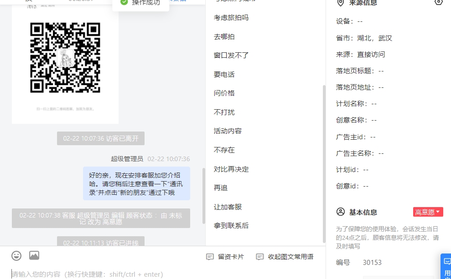Click the 访客已离开 system notice
This screenshot has width=451, height=279.
(101, 138)
